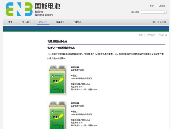
Task: Click 产品介绍 in the breadcrumb trail
Action: point(163,35)
